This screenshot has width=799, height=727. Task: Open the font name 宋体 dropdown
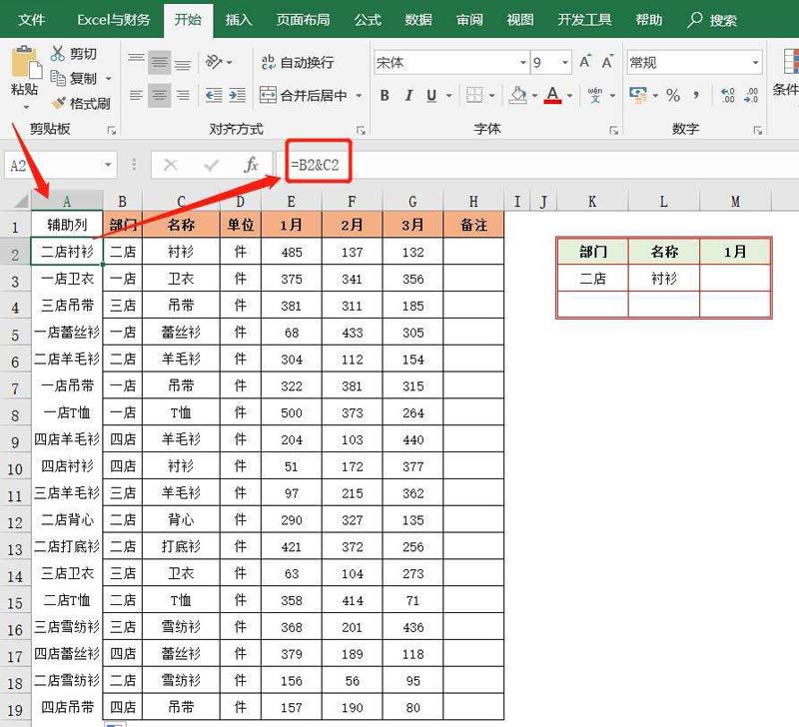(x=523, y=63)
